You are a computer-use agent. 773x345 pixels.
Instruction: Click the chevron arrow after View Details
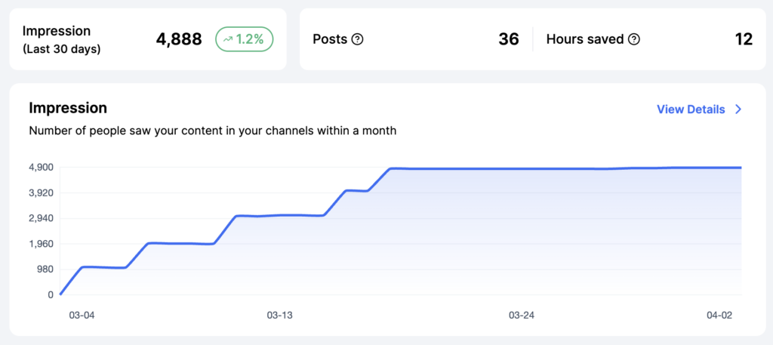(x=738, y=109)
